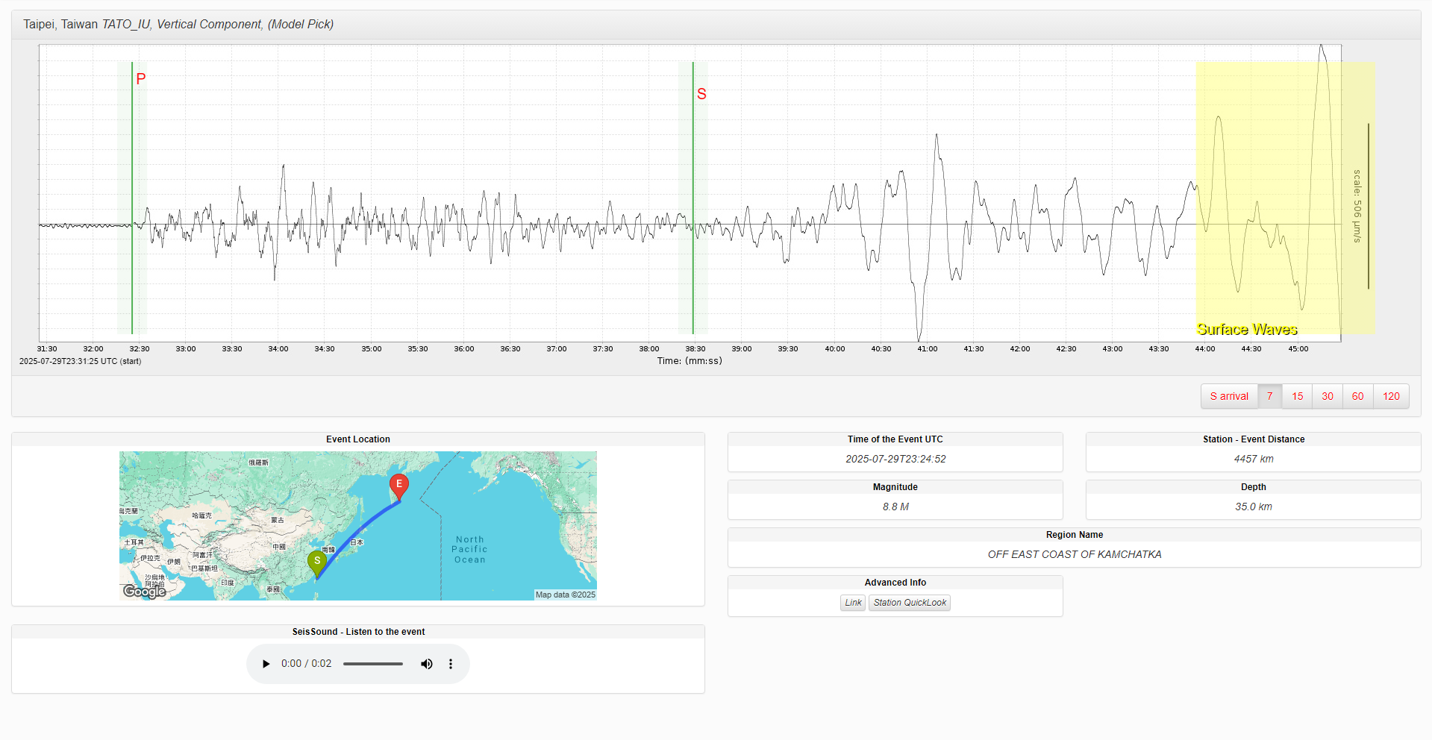Image resolution: width=1432 pixels, height=740 pixels.
Task: Click the audio progress slider
Action: pyautogui.click(x=373, y=664)
